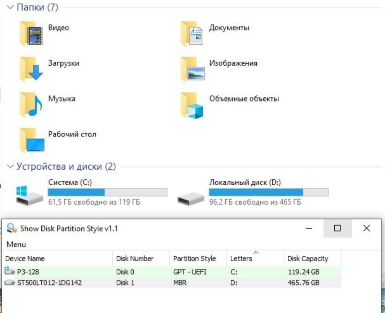The width and height of the screenshot is (385, 313).
Task: Click the P3-128 device icon
Action: pos(9,271)
